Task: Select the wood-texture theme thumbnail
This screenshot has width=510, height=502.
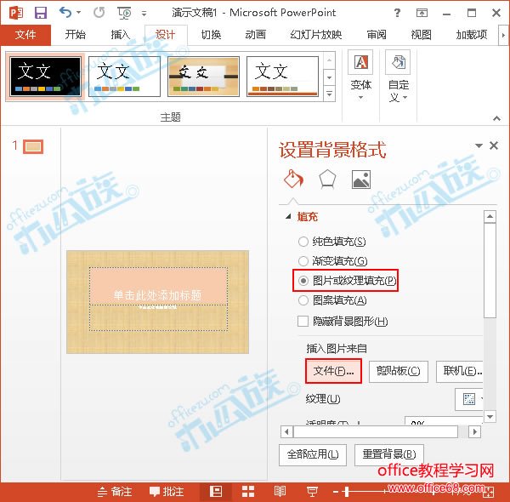Action: tap(204, 77)
